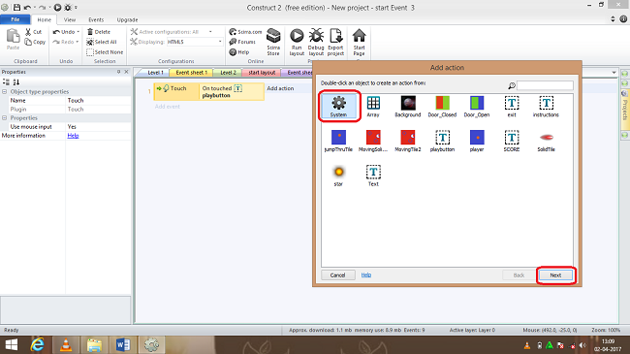
Task: Select the MovingSoli... object
Action: [373, 142]
